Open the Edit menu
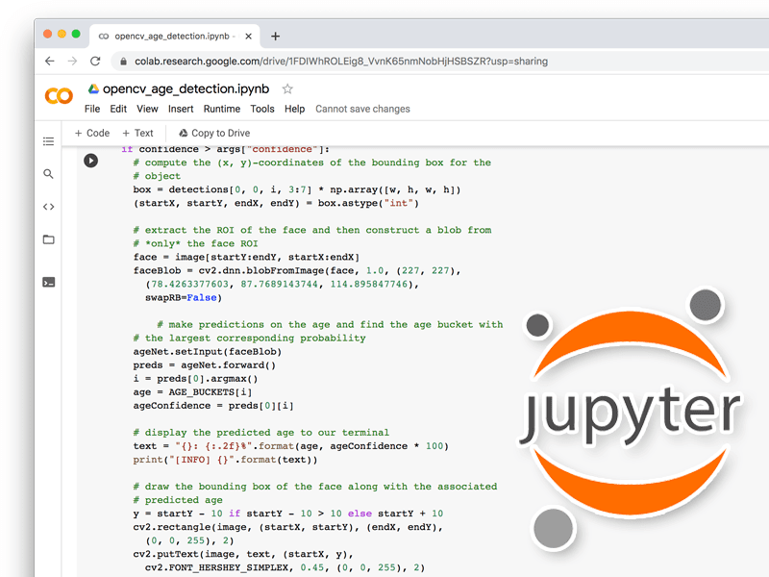Image resolution: width=769 pixels, height=577 pixels. click(118, 109)
